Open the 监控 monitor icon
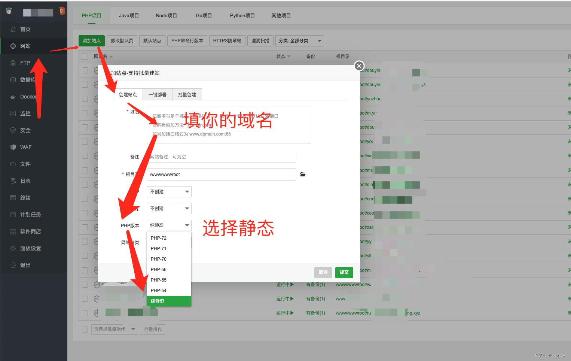The width and height of the screenshot is (571, 361). 13,113
